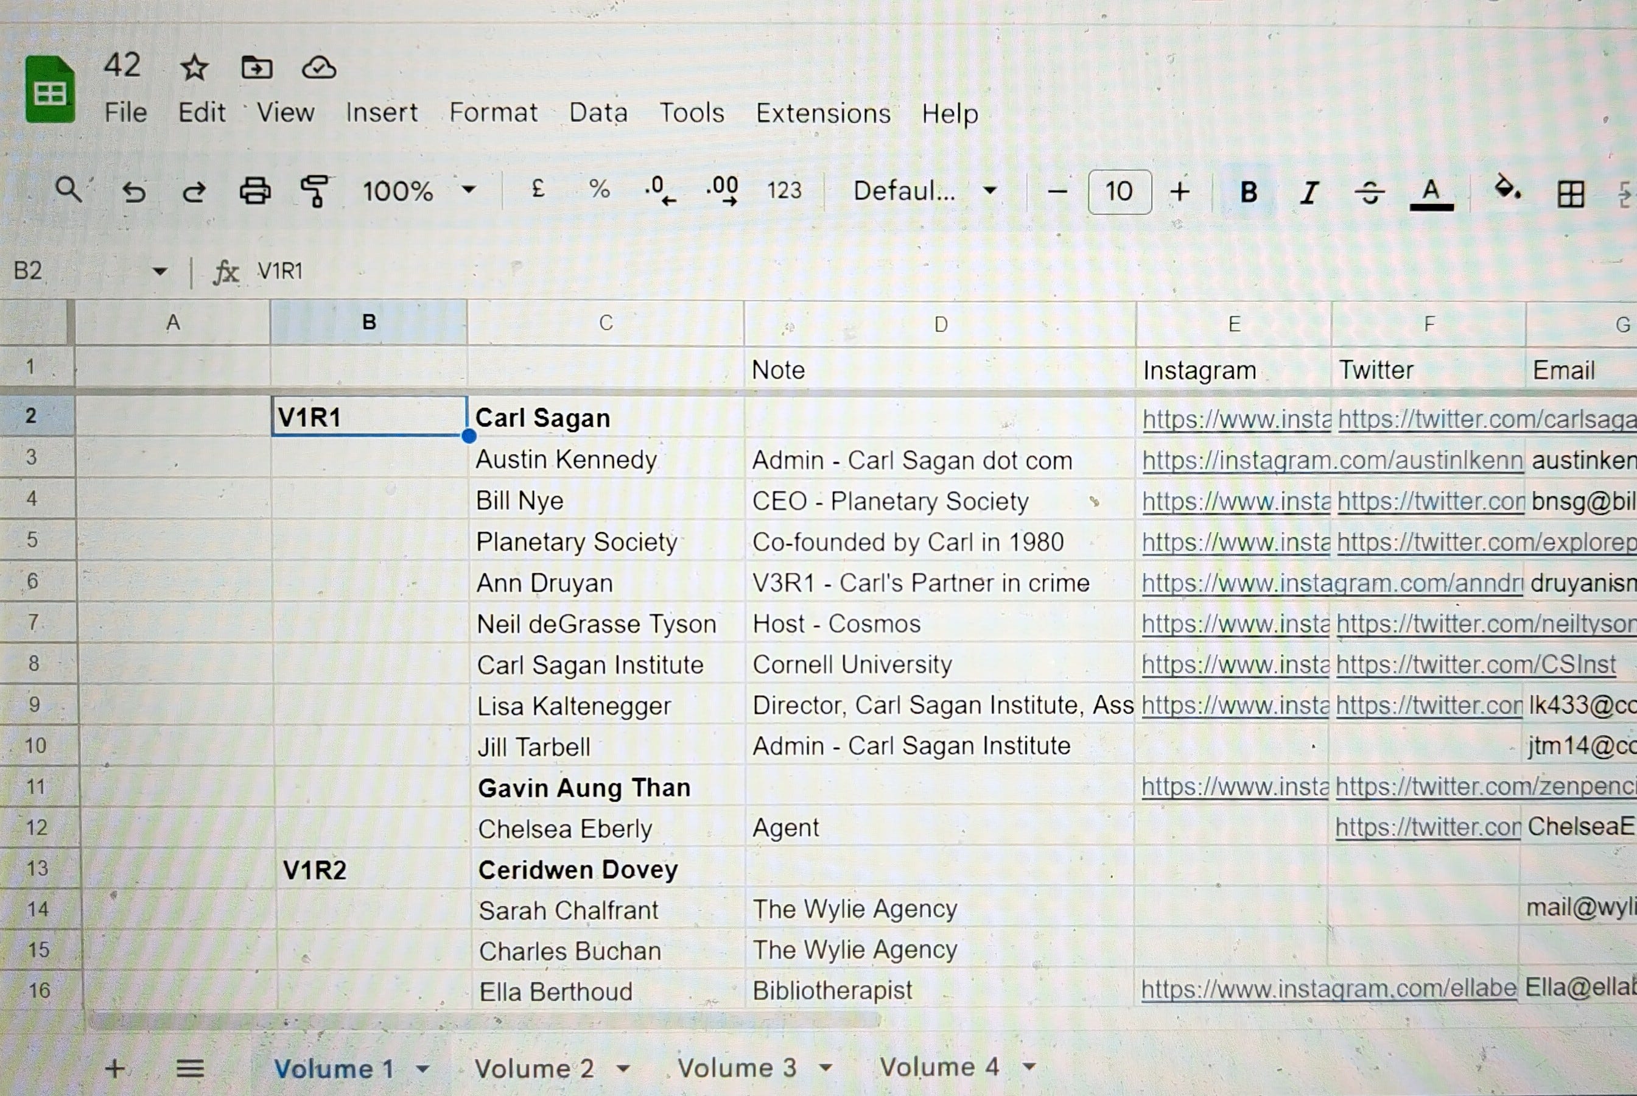Screen dimensions: 1637x1096
Task: Select the V1R2 cell
Action: click(x=371, y=869)
